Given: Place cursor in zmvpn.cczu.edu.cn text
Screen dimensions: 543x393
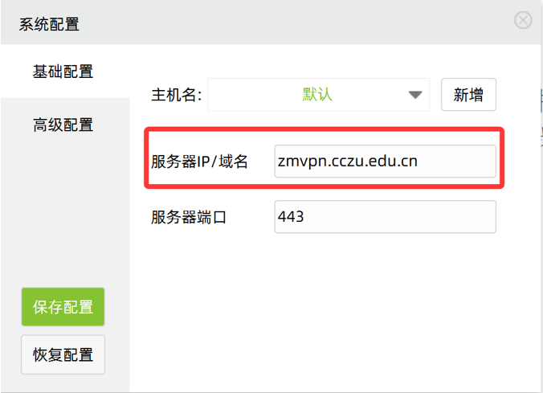Looking at the screenshot, I should tap(347, 161).
